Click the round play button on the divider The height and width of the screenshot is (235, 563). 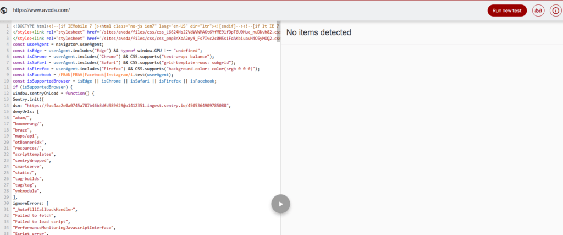[x=280, y=204]
